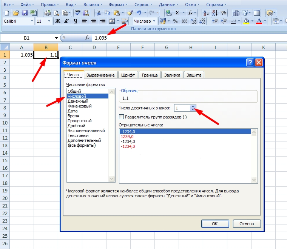Increase decimal places in toolbar
The width and height of the screenshot is (287, 249).
[x=194, y=21]
